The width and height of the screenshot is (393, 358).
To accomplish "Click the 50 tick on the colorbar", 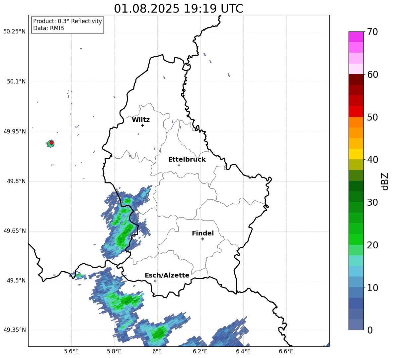I will tap(372, 117).
